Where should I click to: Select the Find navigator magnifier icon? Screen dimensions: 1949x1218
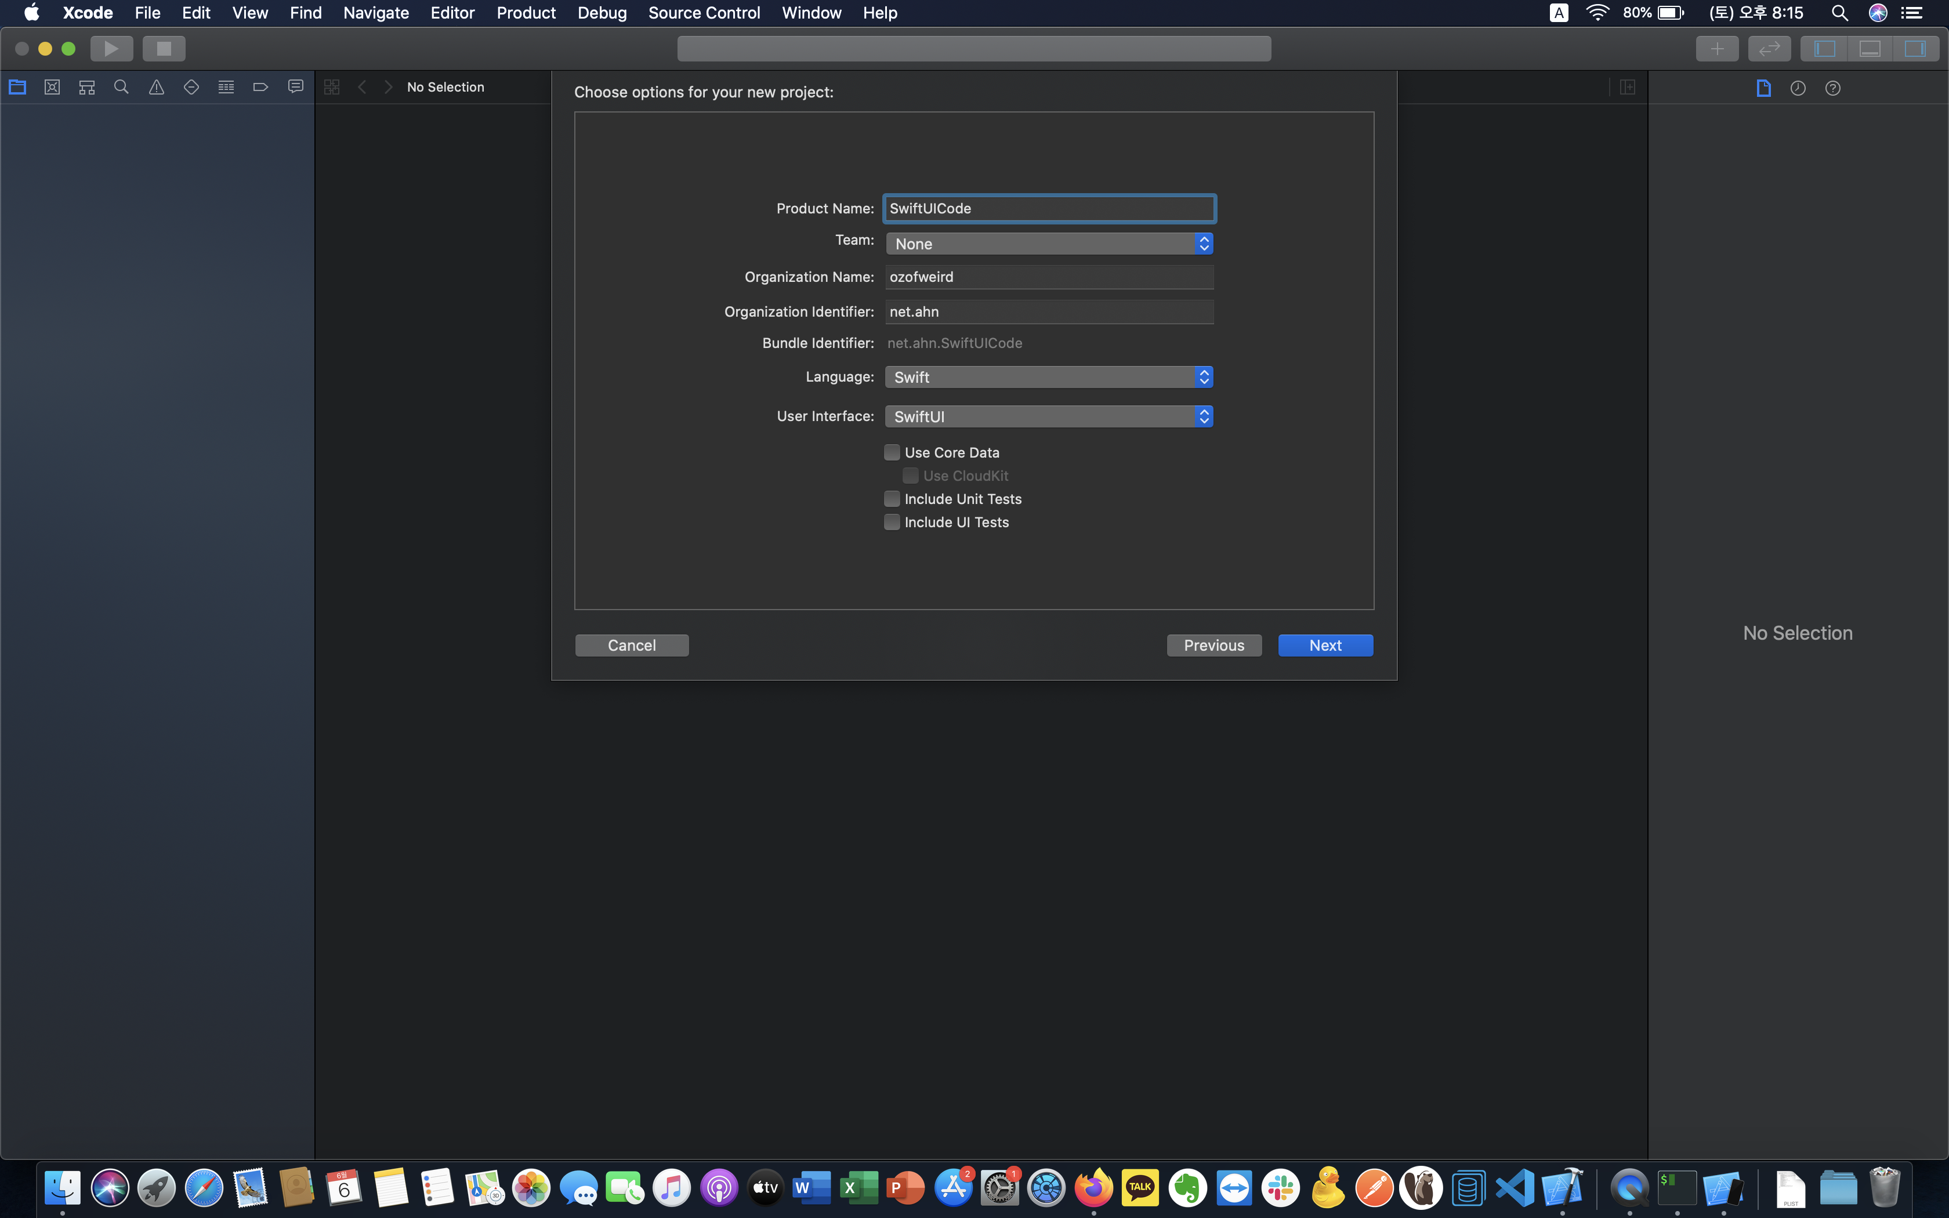pyautogui.click(x=122, y=87)
